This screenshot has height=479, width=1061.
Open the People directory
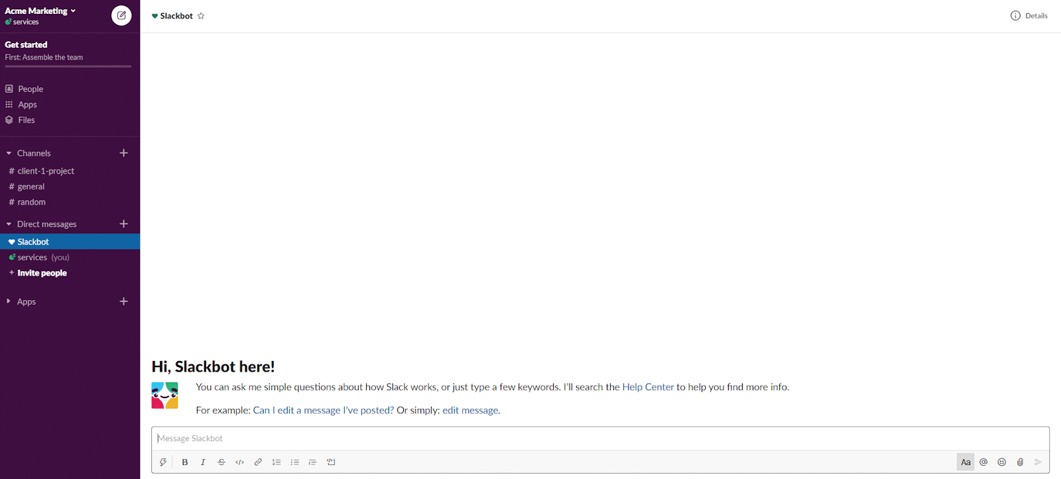31,89
